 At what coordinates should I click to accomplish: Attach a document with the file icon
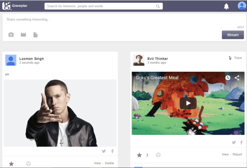(x=35, y=35)
